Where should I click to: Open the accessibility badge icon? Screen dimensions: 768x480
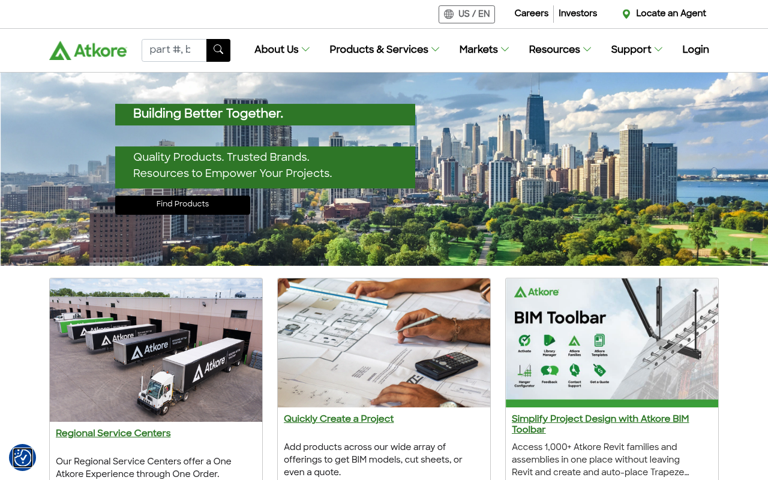tap(22, 458)
